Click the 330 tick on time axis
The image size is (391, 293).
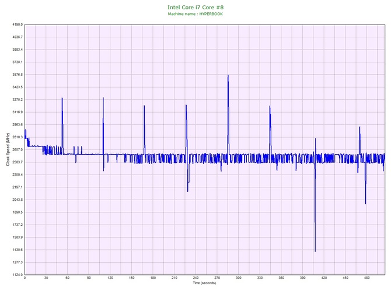[260, 278]
